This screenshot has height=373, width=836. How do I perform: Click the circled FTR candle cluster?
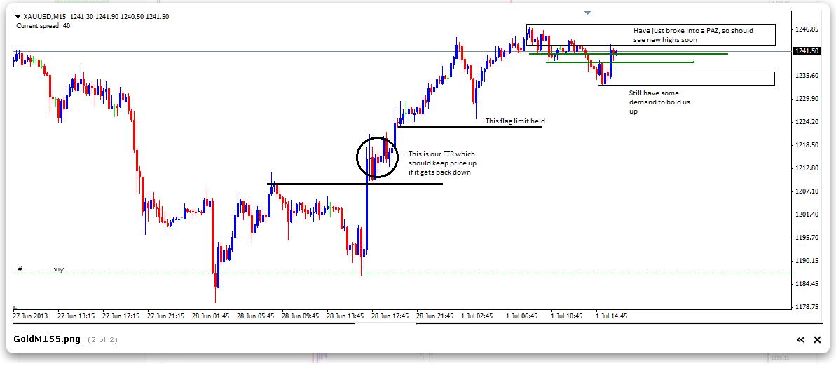(377, 156)
